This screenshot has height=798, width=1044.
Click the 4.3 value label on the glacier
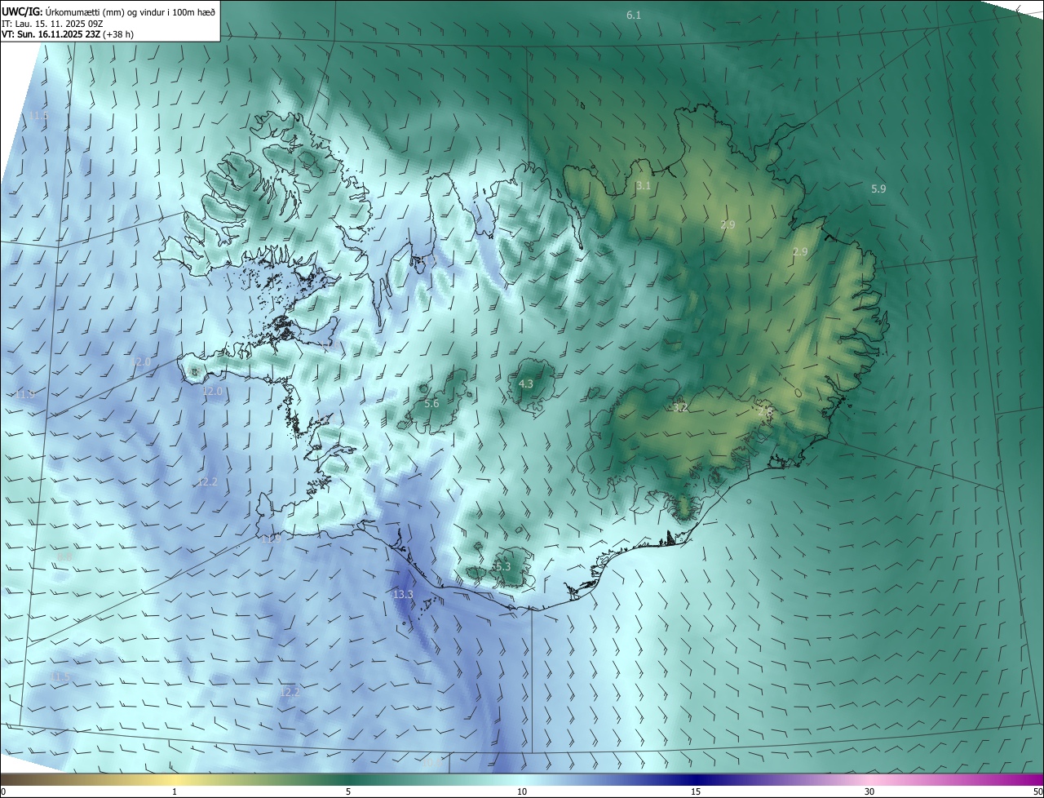click(526, 383)
